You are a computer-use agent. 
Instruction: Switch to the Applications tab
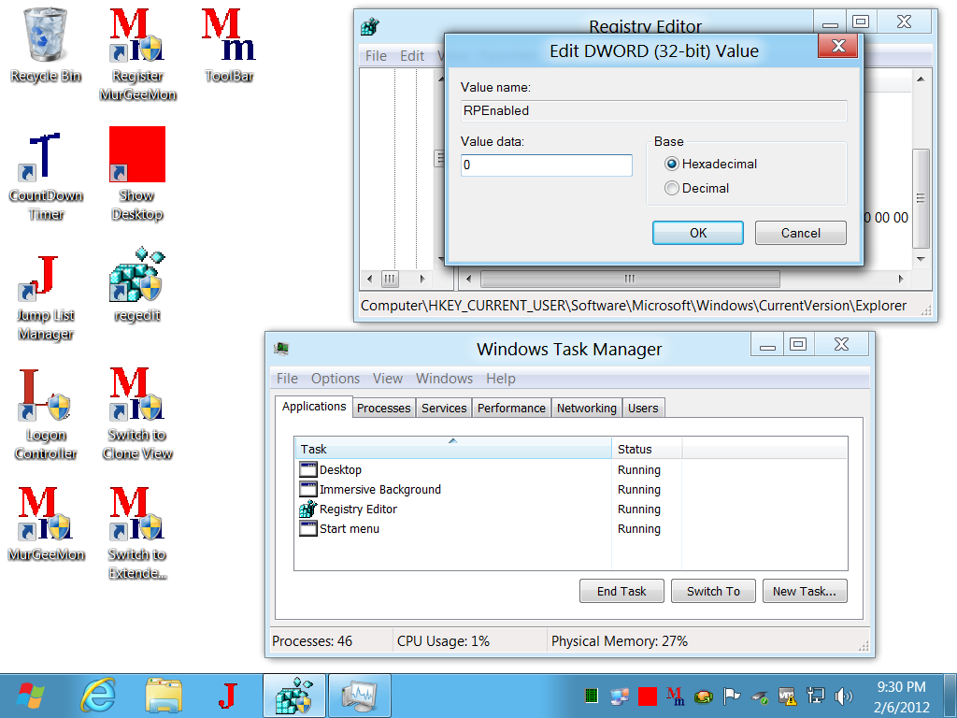click(x=314, y=407)
